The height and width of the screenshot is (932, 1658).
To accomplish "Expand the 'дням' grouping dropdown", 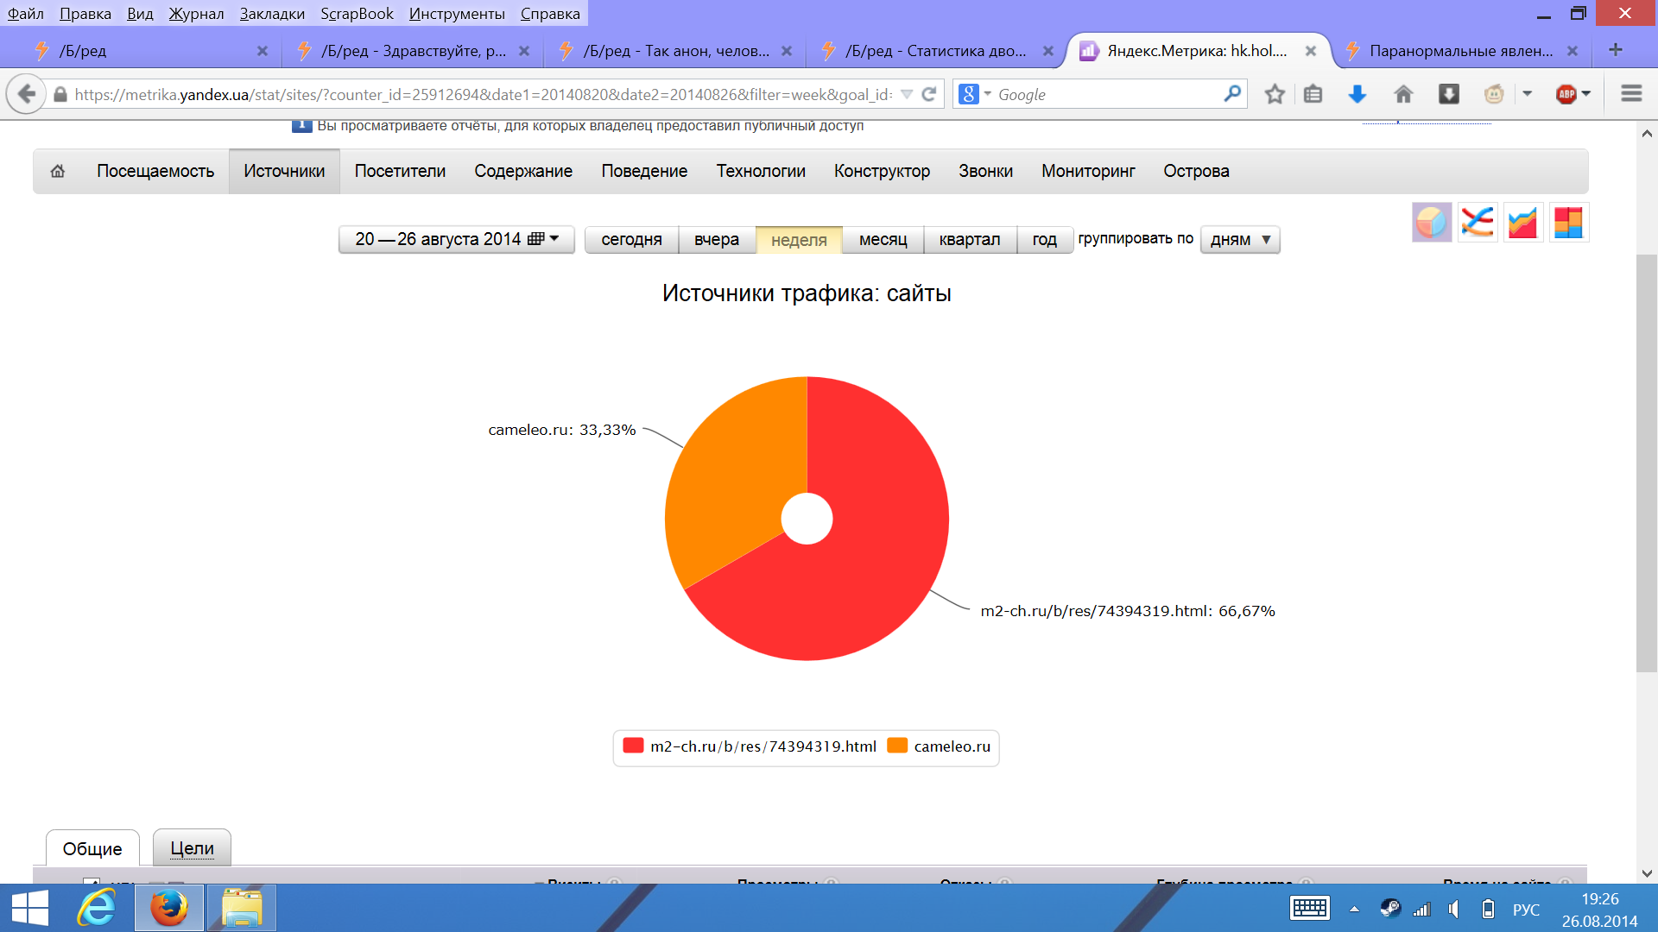I will click(x=1240, y=240).
